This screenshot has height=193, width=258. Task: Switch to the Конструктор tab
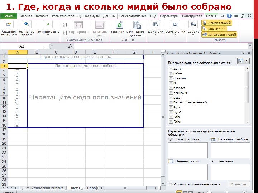click(x=192, y=16)
